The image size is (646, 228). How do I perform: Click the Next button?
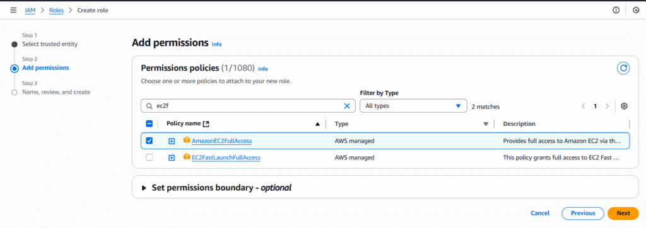click(623, 213)
